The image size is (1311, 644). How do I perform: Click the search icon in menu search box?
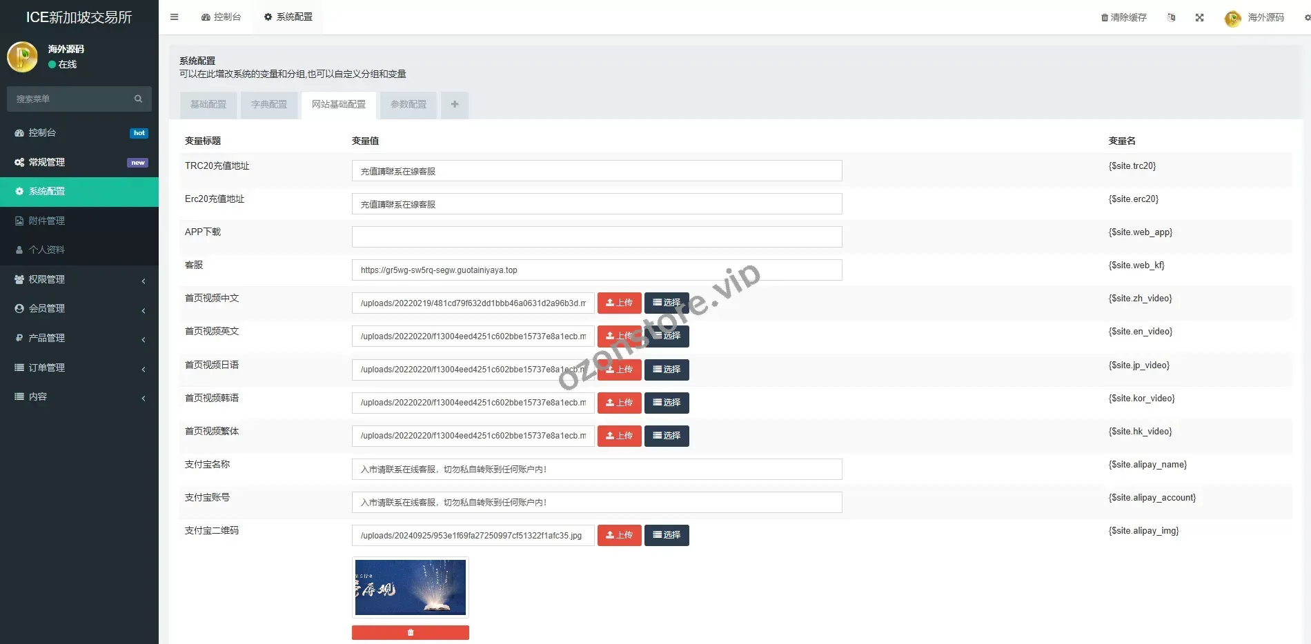pyautogui.click(x=138, y=99)
